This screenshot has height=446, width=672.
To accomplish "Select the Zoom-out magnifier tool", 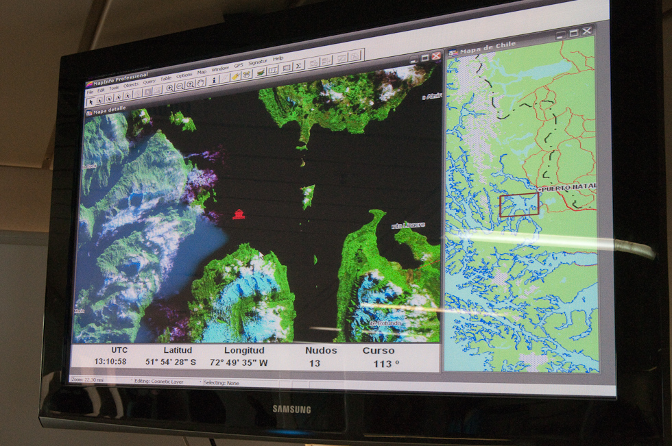I will (x=179, y=86).
